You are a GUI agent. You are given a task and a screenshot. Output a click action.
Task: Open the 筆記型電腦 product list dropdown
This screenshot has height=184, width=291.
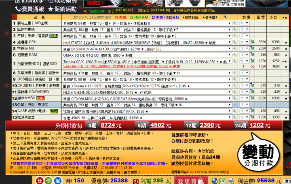pos(147,30)
